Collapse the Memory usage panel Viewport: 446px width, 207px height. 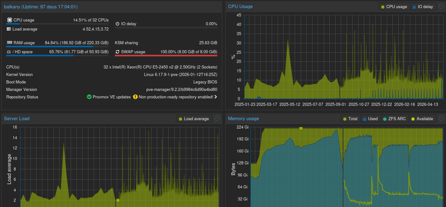[441, 118]
